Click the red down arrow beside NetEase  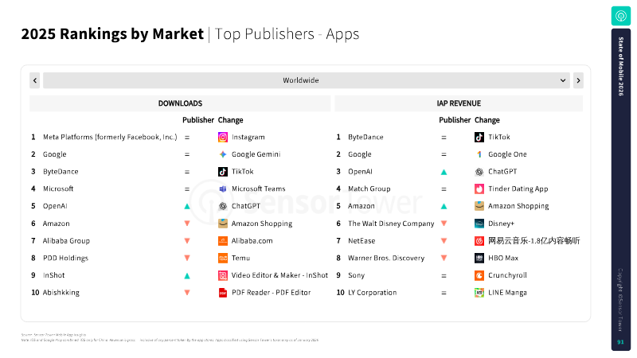(444, 241)
